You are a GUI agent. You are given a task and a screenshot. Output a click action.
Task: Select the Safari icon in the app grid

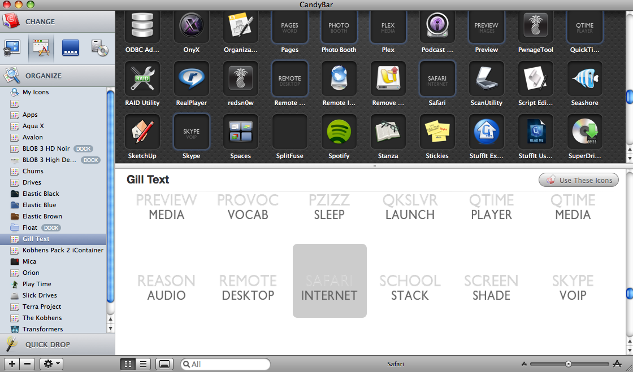point(437,78)
